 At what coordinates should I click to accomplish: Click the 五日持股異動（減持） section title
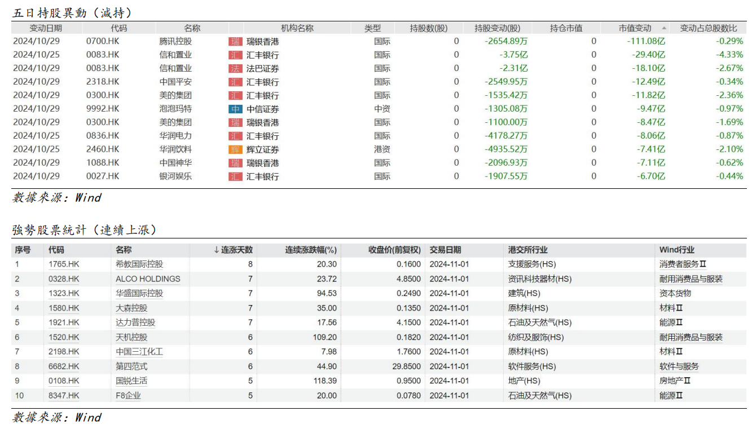(x=72, y=12)
